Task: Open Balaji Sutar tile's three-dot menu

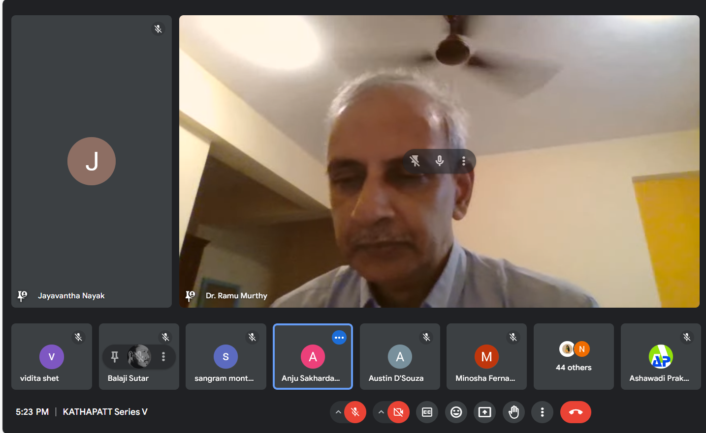Action: click(163, 357)
